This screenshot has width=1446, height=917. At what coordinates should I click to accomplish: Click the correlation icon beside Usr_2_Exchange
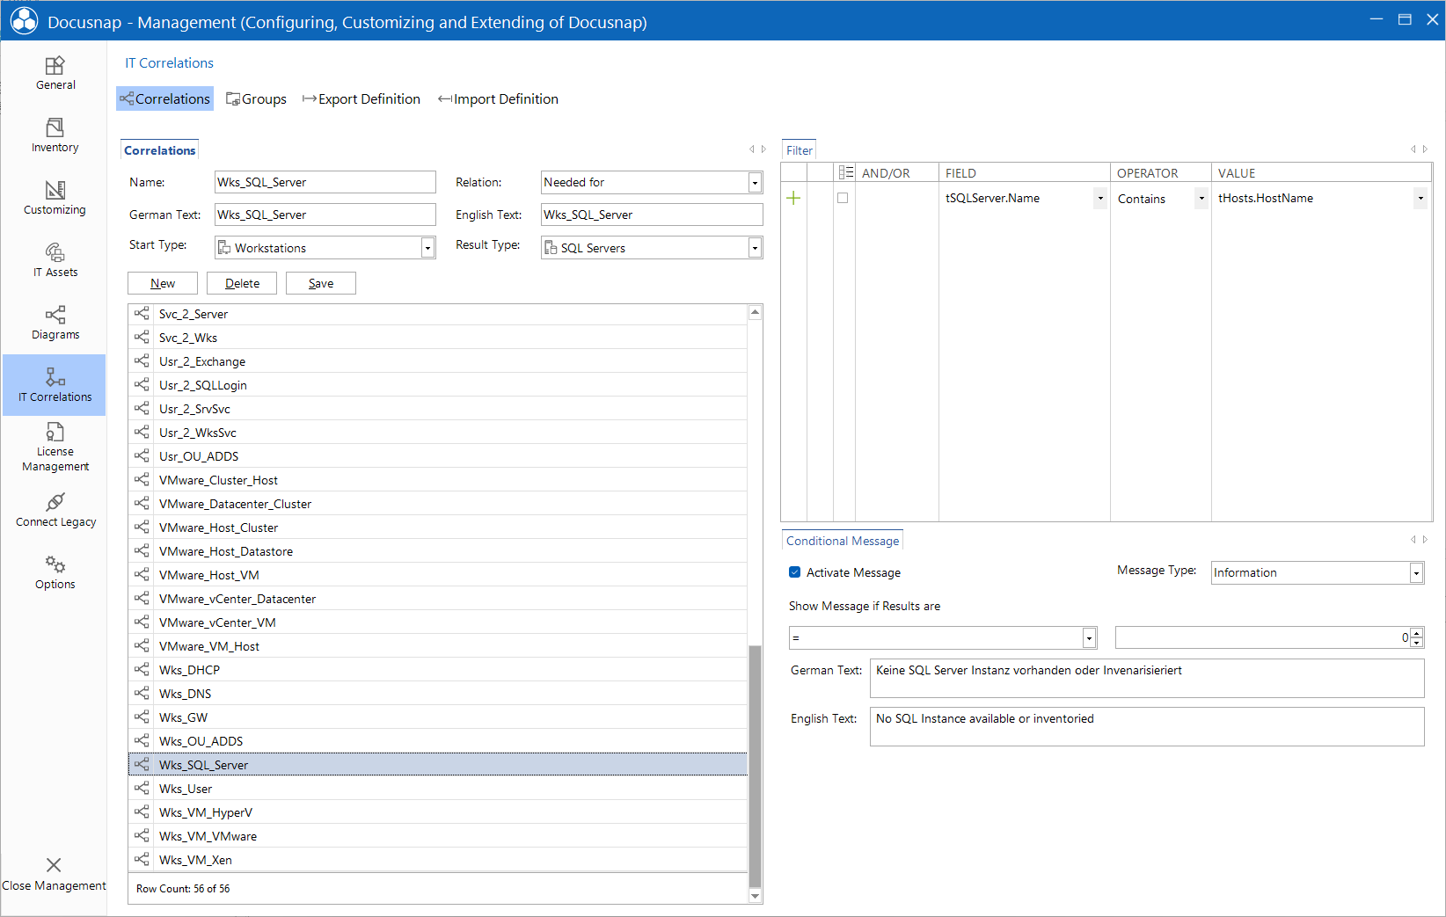coord(142,360)
